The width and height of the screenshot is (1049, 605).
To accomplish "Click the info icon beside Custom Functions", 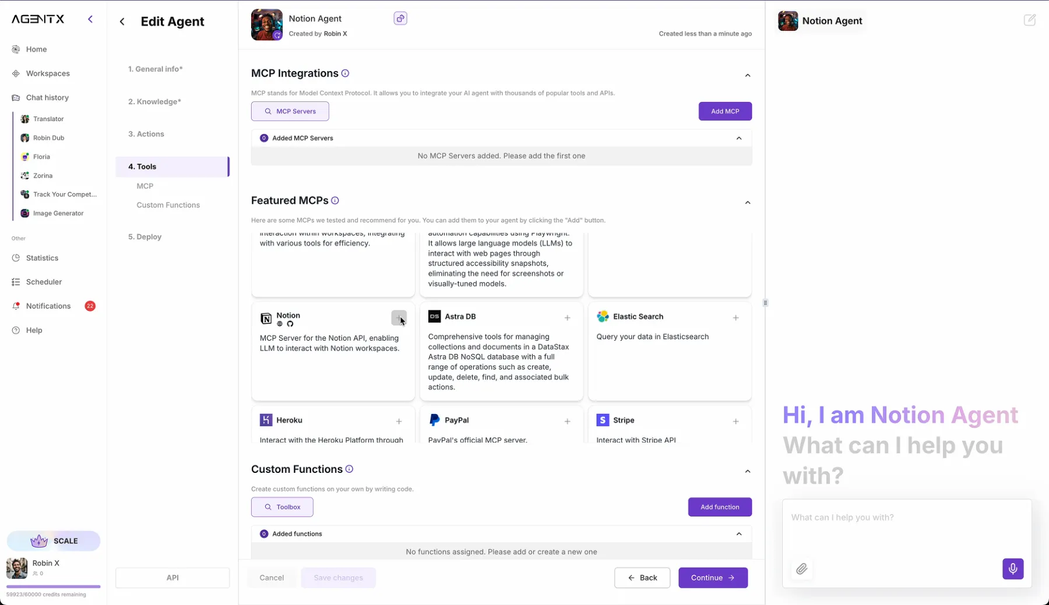I will (x=349, y=469).
